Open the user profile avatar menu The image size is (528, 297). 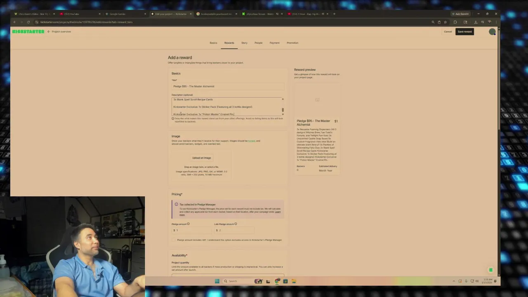click(492, 32)
